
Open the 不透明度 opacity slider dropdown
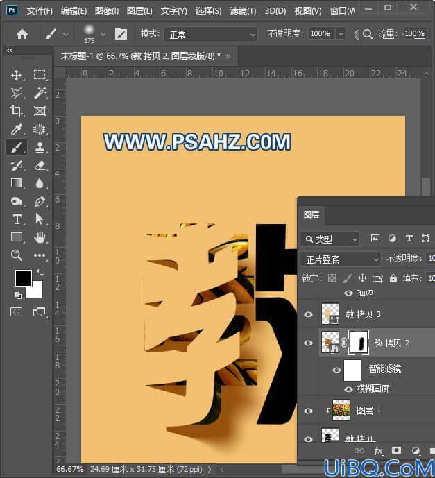click(341, 33)
